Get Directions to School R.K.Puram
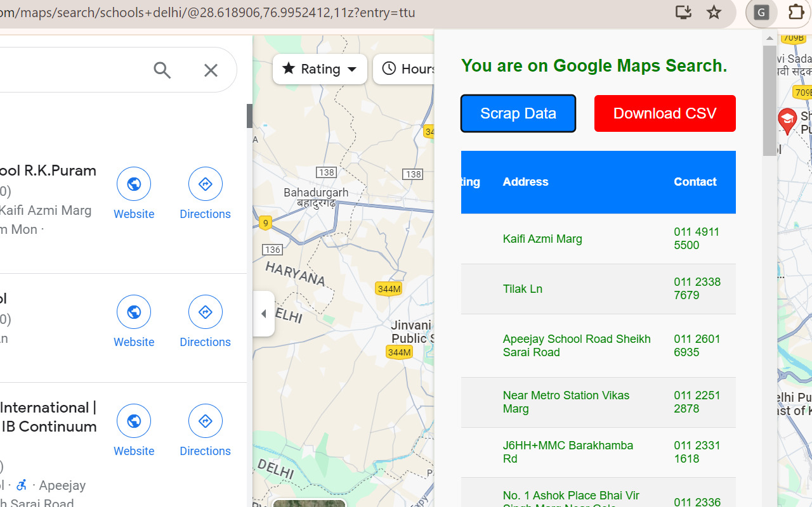This screenshot has width=812, height=507. [205, 194]
